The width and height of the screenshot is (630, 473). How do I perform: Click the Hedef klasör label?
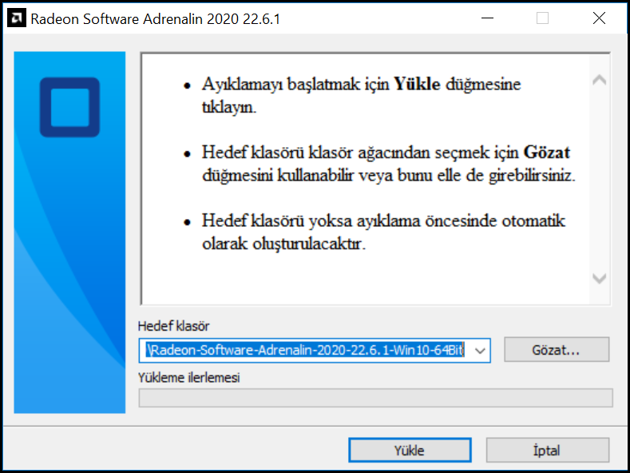pos(173,327)
